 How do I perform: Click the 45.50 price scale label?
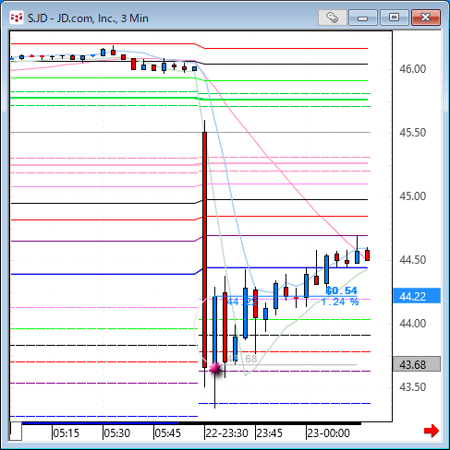point(413,133)
